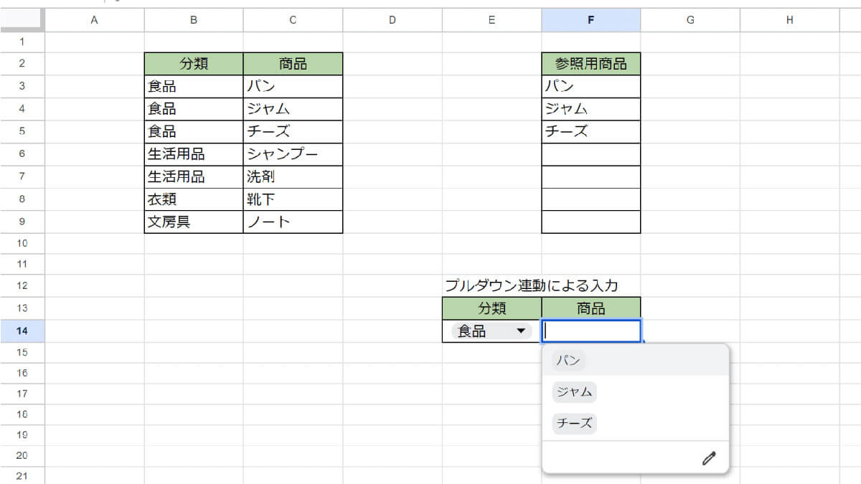Click row 2 header
This screenshot has width=861, height=484.
[x=22, y=64]
